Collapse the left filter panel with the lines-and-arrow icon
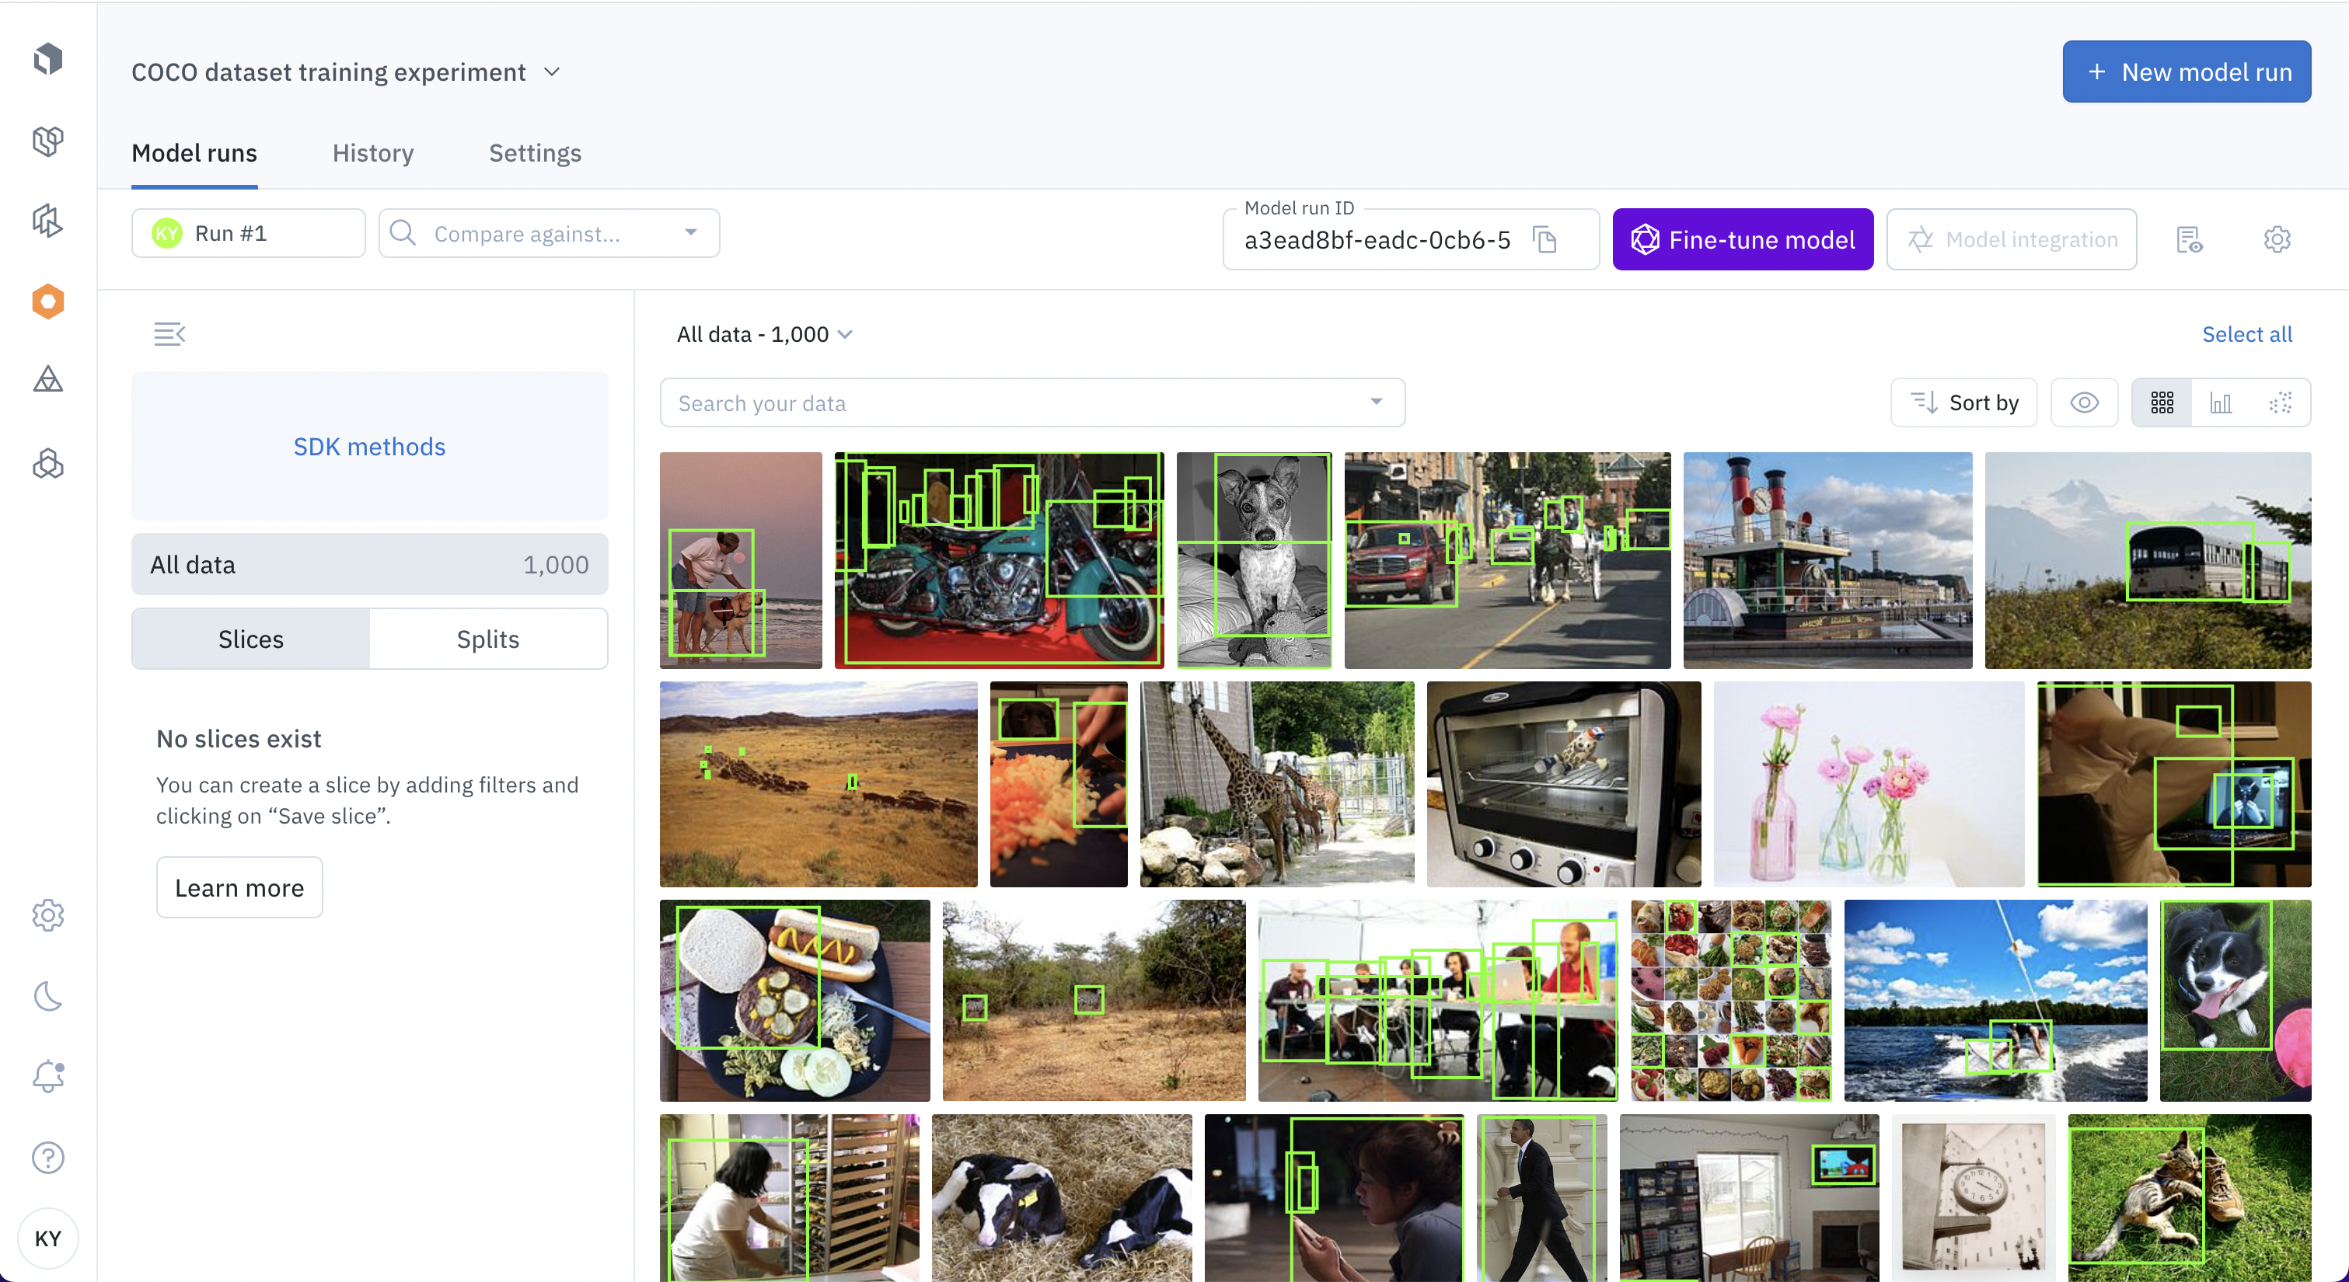The height and width of the screenshot is (1282, 2349). [x=169, y=334]
